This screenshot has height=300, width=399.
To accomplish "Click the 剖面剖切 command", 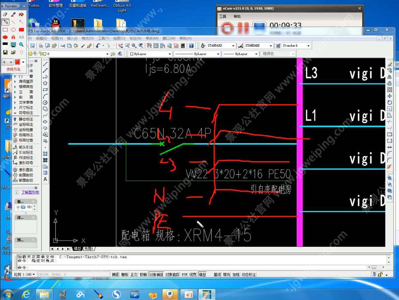I will [x=24, y=175].
